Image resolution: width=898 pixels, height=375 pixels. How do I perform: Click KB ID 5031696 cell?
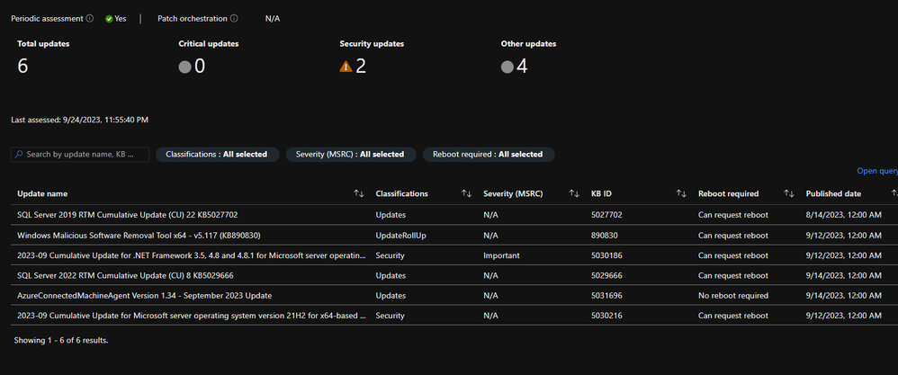(606, 296)
